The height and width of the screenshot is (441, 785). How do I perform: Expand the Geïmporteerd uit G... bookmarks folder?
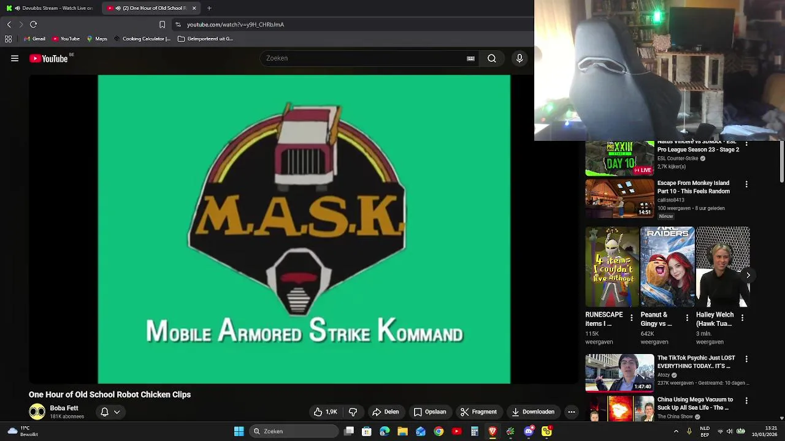click(x=205, y=39)
